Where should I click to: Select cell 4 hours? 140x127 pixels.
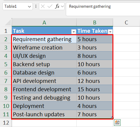pos(95,106)
